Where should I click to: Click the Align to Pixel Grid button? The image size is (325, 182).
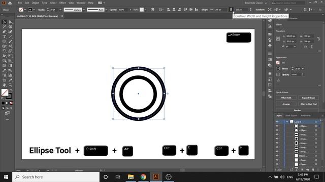pyautogui.click(x=308, y=104)
